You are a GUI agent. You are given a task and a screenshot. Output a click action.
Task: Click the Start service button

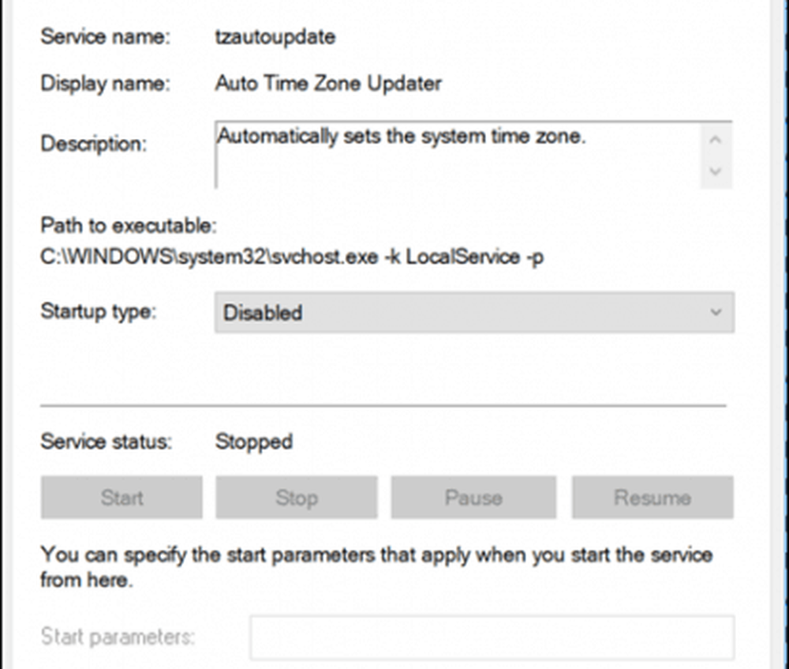pyautogui.click(x=122, y=498)
